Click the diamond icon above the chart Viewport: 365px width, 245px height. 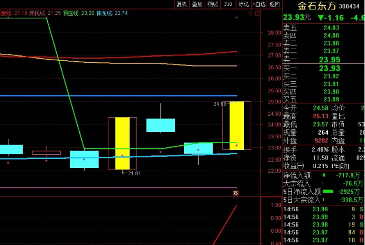pyautogui.click(x=251, y=14)
